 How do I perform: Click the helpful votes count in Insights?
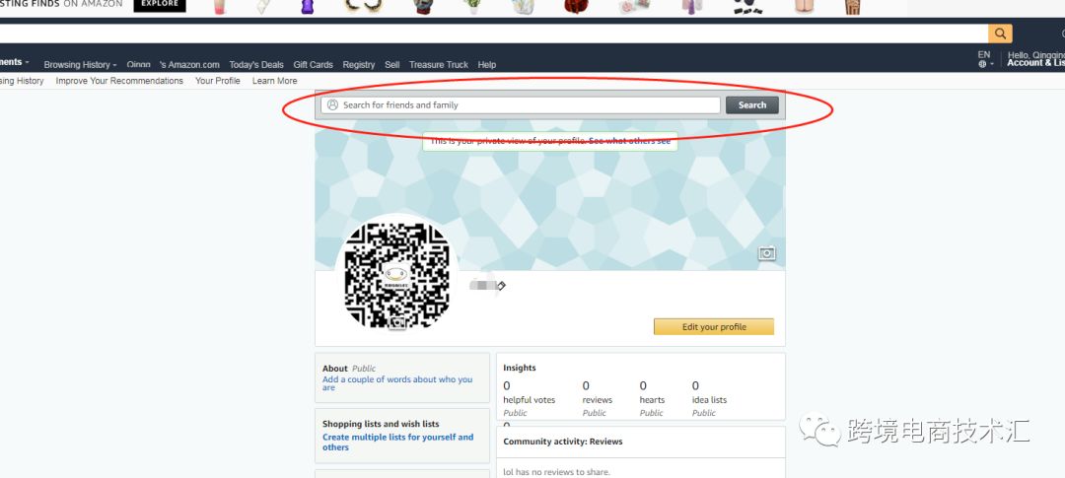(x=507, y=385)
